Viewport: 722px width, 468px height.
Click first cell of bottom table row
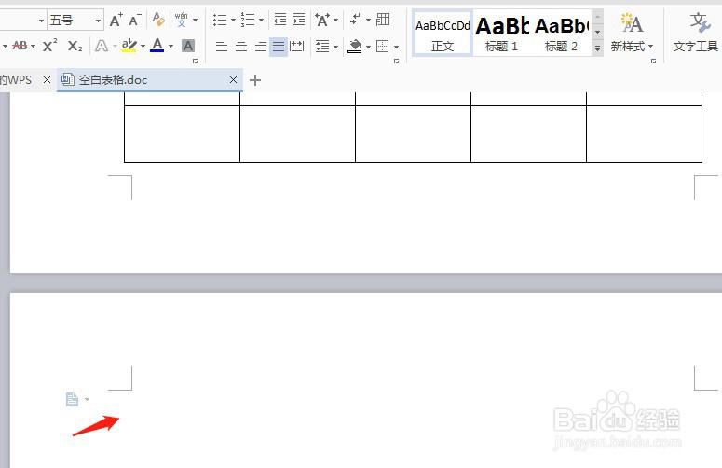(182, 134)
